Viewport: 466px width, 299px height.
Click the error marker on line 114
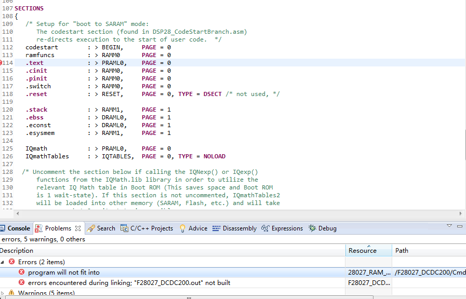click(x=2, y=63)
